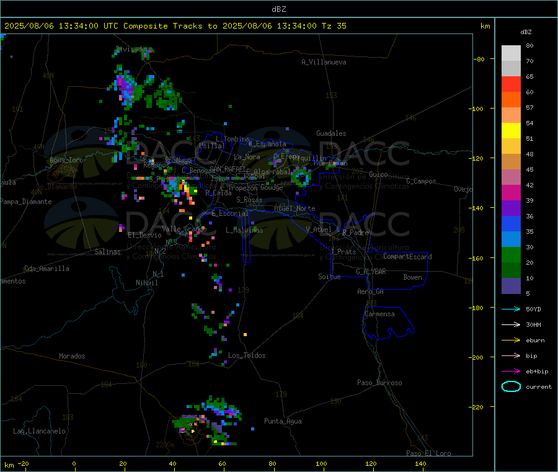Image resolution: width=558 pixels, height=472 pixels.
Task: Click the La_Nora location label
Action: click(x=247, y=157)
